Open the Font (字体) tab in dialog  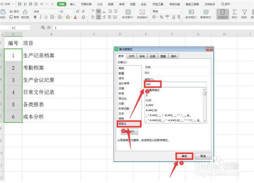point(142,56)
